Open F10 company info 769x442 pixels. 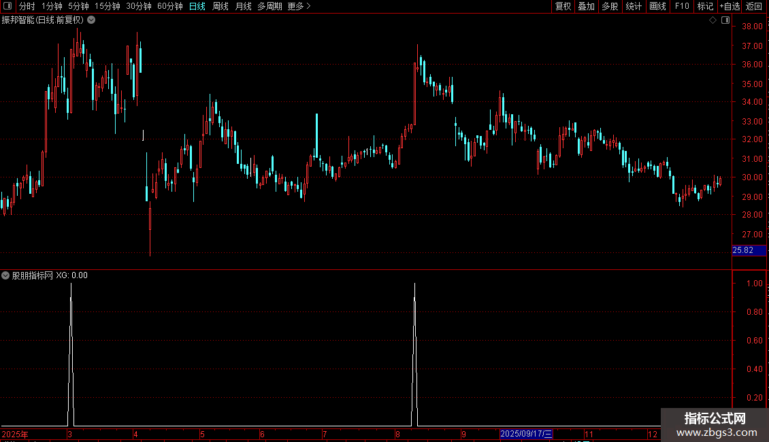[682, 6]
